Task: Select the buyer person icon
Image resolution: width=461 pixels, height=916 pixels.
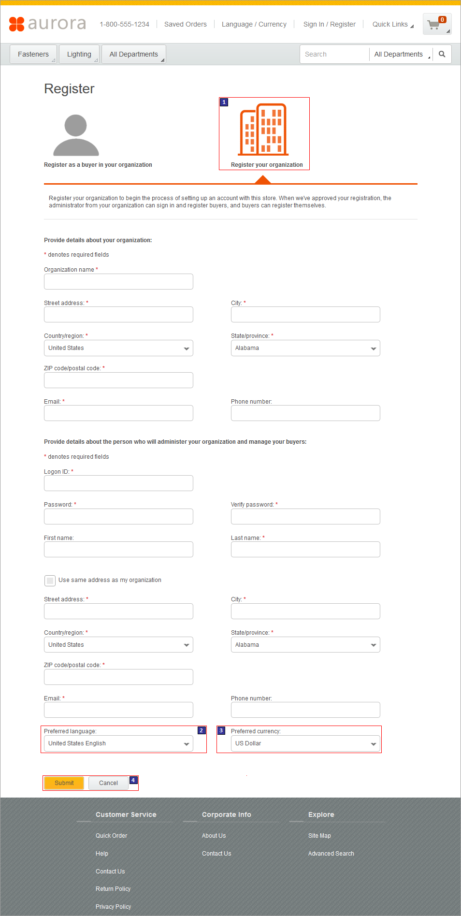Action: pyautogui.click(x=74, y=134)
